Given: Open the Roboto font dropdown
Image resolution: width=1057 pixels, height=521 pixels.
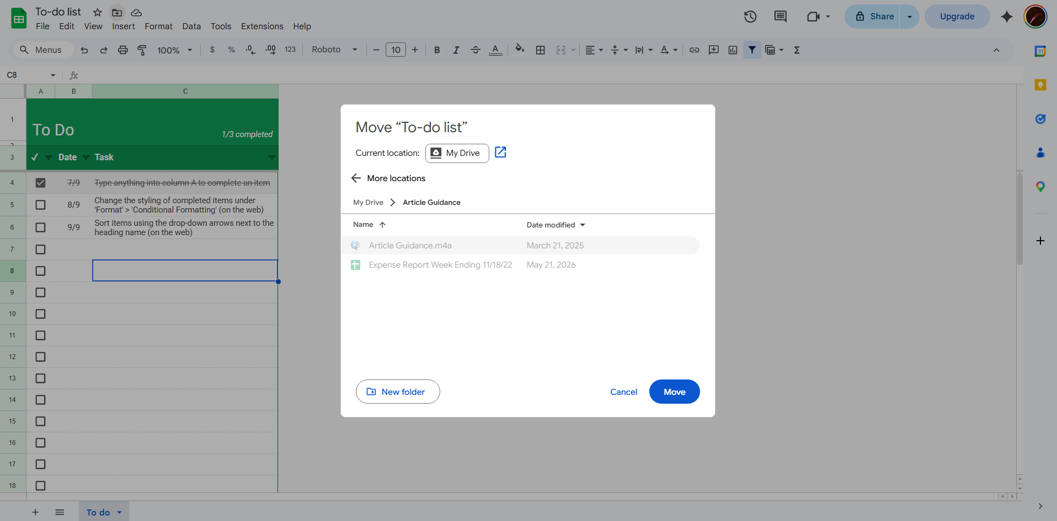Looking at the screenshot, I should 334,50.
